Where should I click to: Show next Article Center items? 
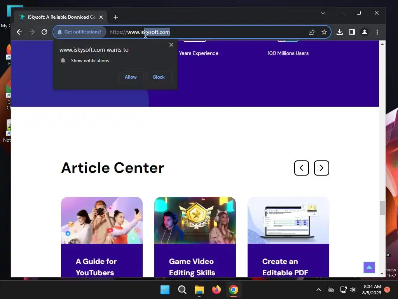(x=321, y=168)
